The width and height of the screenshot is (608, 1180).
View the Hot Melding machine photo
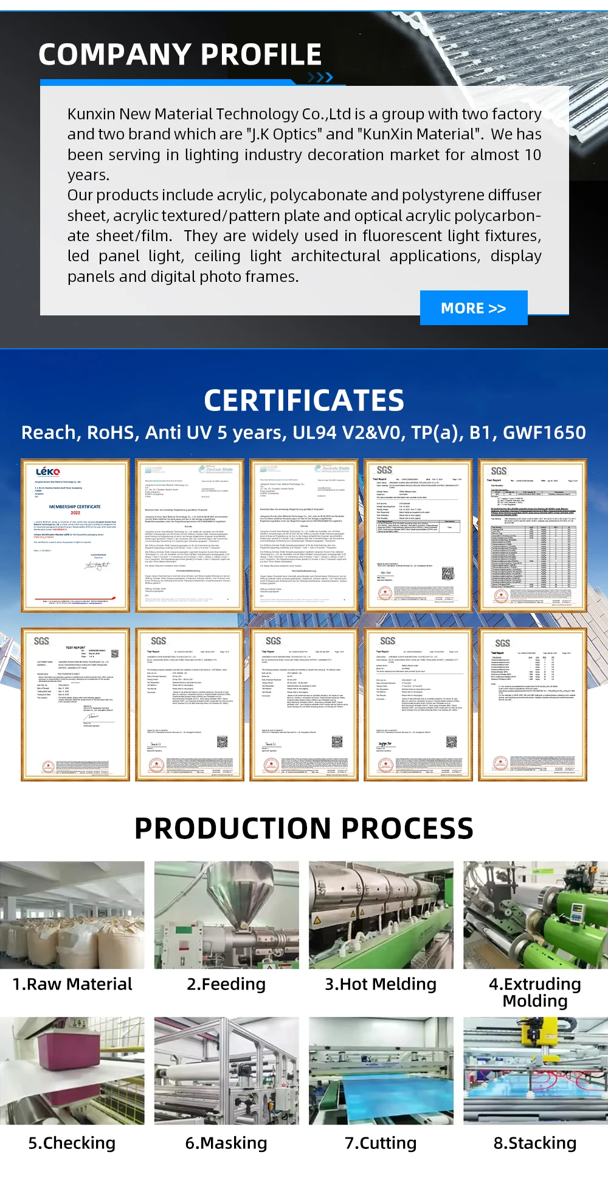(381, 915)
